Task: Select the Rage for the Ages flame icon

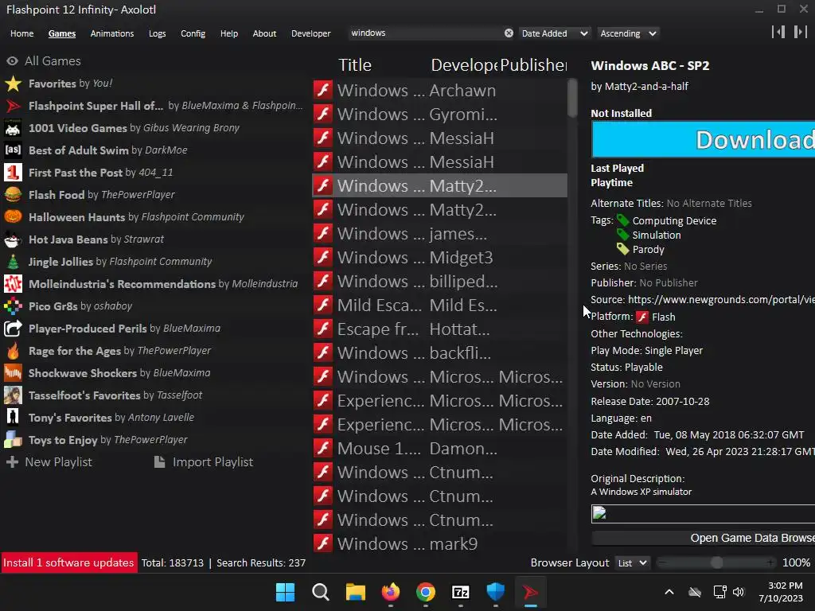Action: [13, 351]
